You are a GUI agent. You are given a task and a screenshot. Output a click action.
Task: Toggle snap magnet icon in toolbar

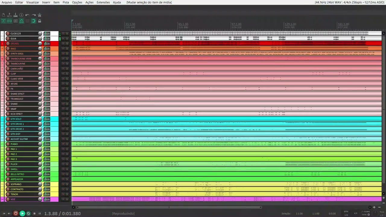click(x=33, y=21)
